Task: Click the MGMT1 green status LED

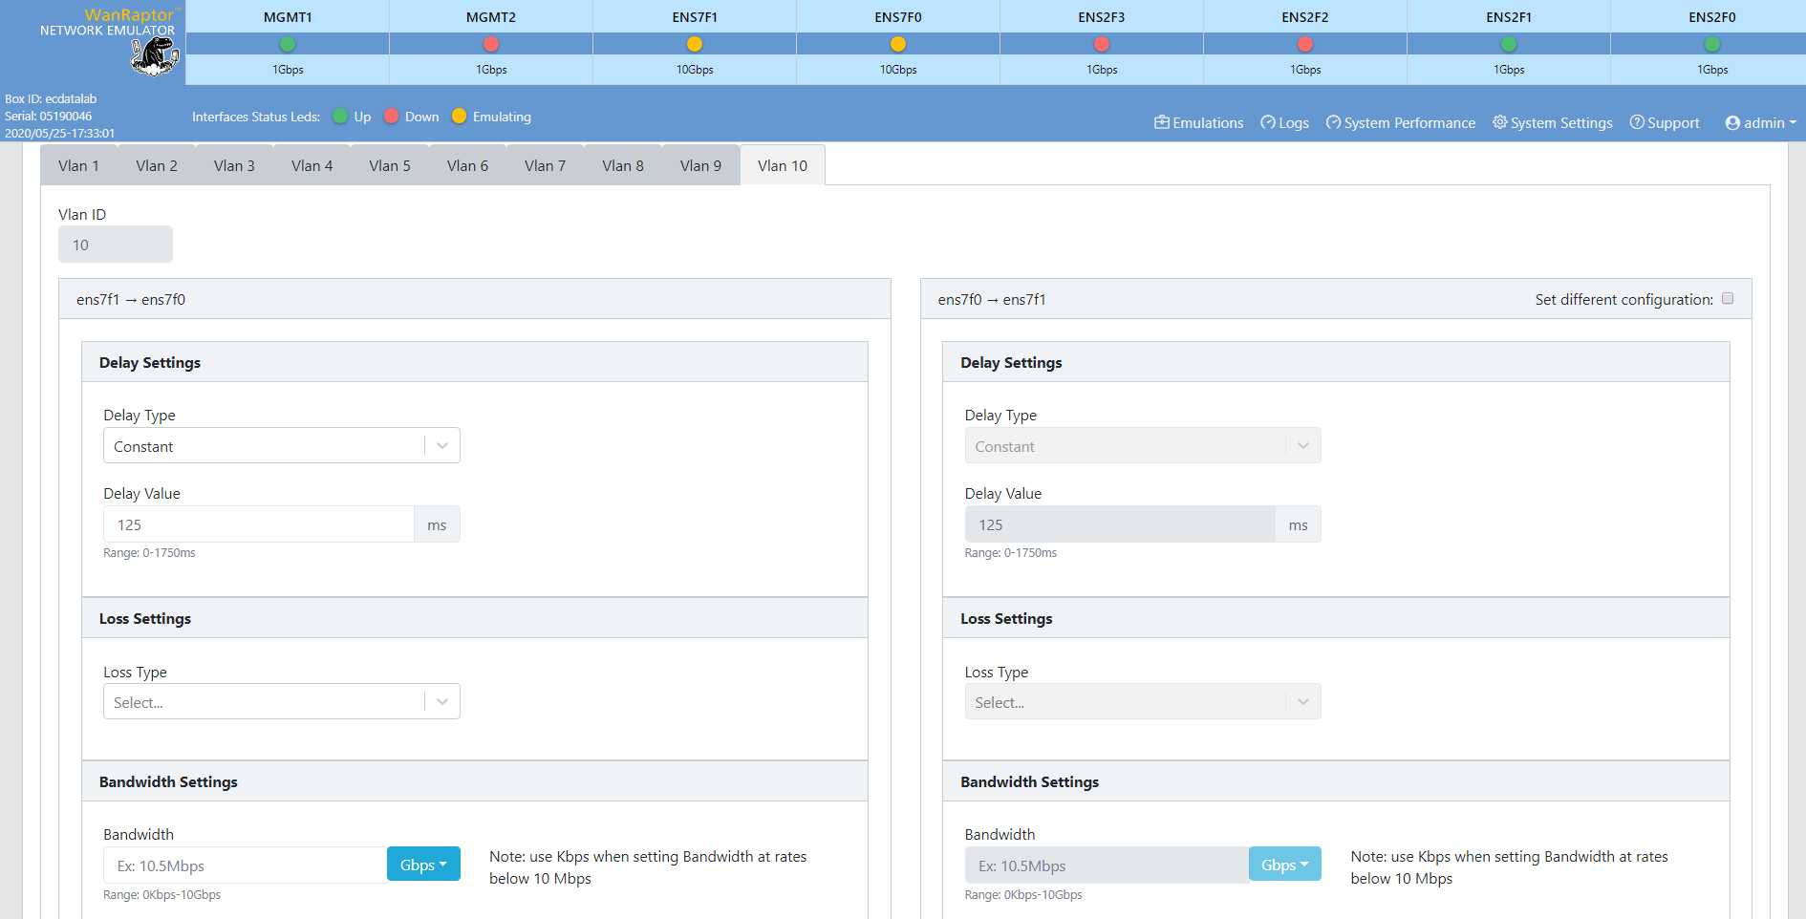Action: (288, 44)
